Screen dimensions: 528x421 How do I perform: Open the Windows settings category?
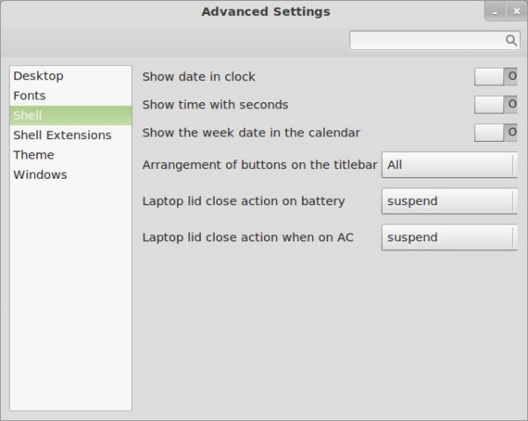tap(40, 174)
